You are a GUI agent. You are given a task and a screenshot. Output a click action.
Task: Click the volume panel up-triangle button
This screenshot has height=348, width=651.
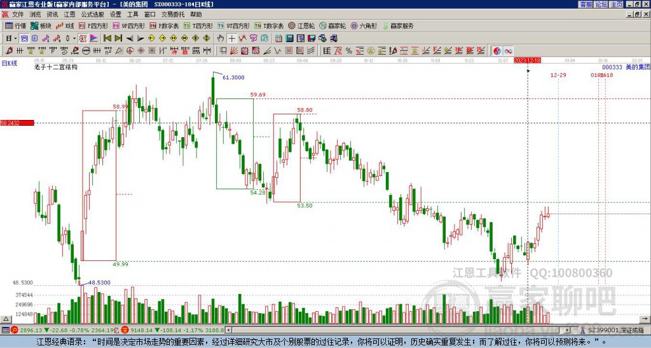pyautogui.click(x=5, y=319)
